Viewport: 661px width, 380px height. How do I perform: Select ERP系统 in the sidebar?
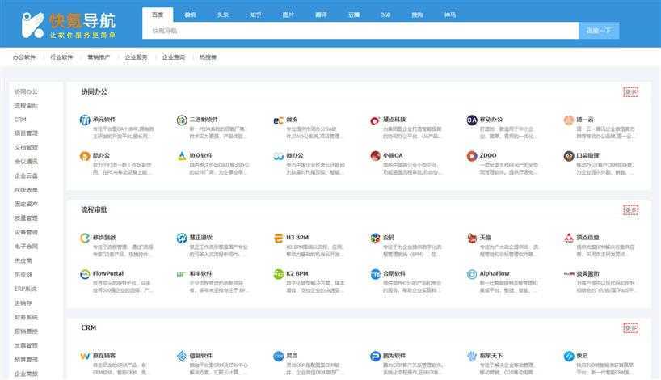[25, 289]
